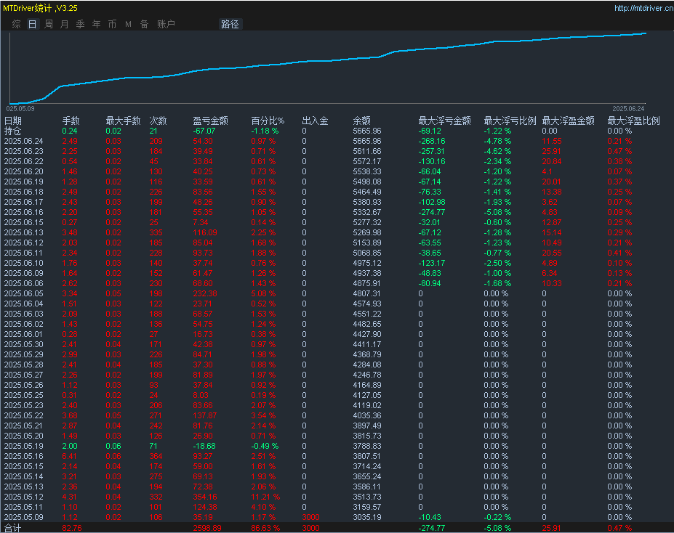Click chart start date label 025.05.09
The image size is (674, 533).
[20, 109]
